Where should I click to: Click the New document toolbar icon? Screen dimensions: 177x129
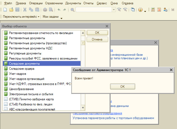pyautogui.click(x=5, y=10)
